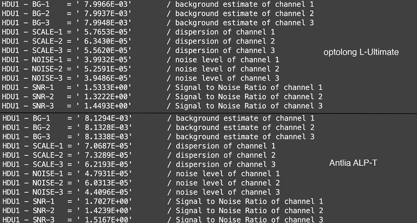The image size is (417, 223).
Task: Select the SNR-3 value 1.4493E+00
Action: pyautogui.click(x=106, y=106)
